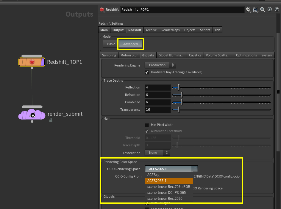Pick scene-linear Rec.709-sRGB option
The image size is (281, 209).
169,187
